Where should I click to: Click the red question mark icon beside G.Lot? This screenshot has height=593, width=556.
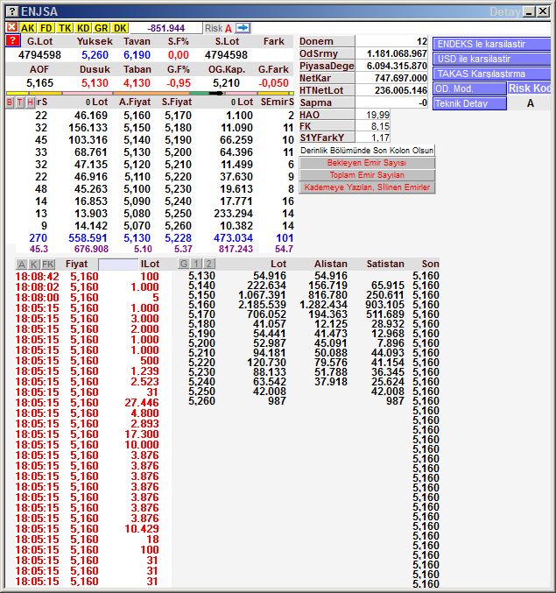pyautogui.click(x=12, y=41)
